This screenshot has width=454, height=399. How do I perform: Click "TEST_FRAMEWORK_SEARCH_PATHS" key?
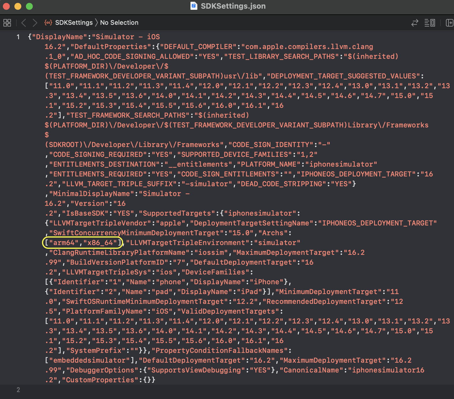click(128, 115)
